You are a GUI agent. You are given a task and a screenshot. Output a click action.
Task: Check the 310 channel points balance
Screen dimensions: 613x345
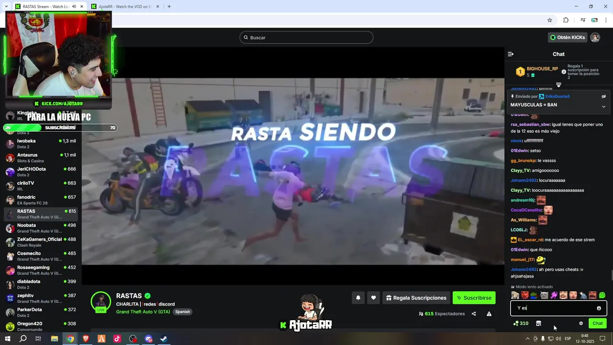(x=521, y=323)
